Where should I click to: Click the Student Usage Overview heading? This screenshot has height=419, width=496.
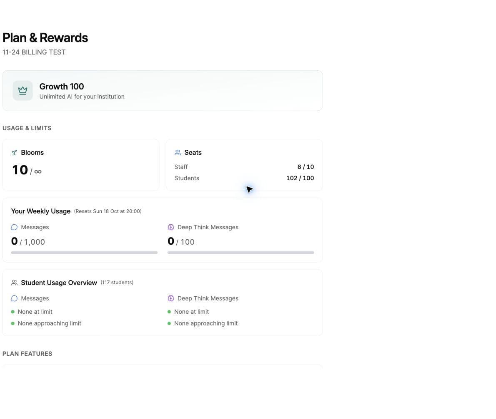point(59,283)
